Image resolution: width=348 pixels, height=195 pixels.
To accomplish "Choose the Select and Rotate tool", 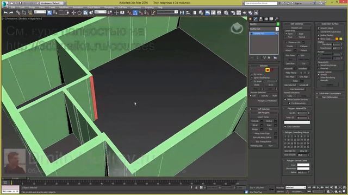I will 79,13.
